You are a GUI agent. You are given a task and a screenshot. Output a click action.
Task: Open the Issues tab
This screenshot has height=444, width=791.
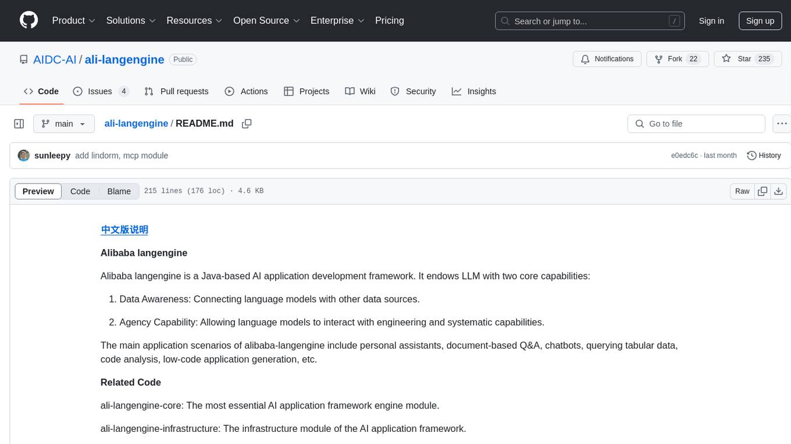pos(101,91)
